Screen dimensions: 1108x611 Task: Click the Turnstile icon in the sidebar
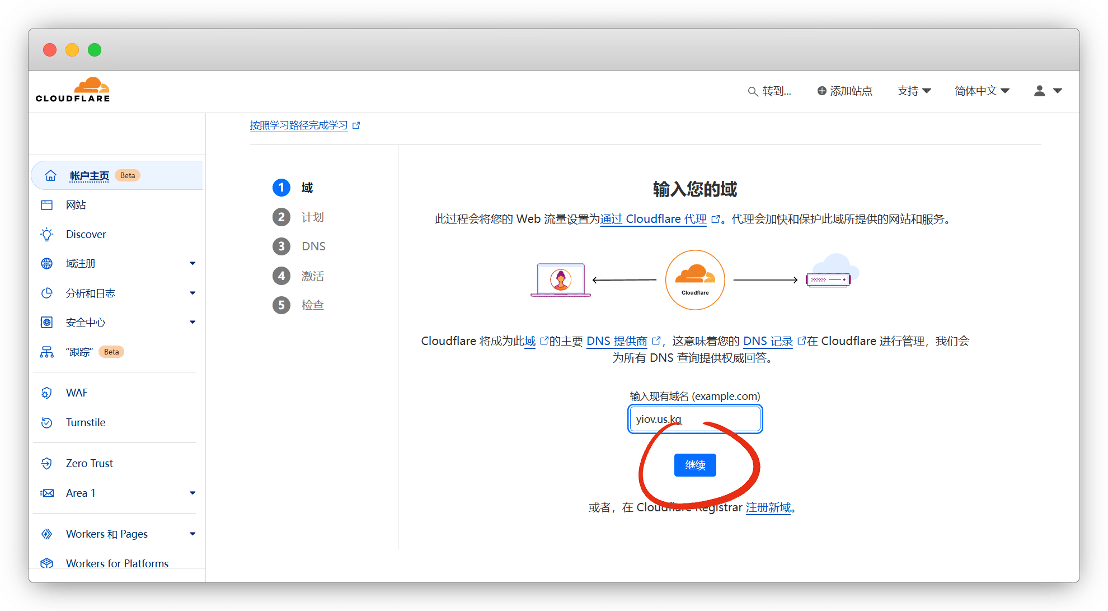(47, 422)
